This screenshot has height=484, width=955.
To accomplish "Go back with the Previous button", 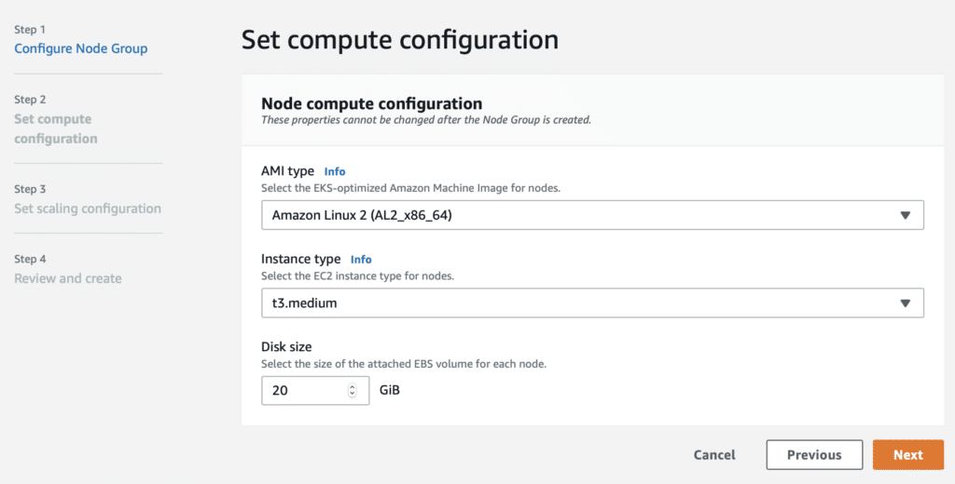I will pyautogui.click(x=814, y=455).
